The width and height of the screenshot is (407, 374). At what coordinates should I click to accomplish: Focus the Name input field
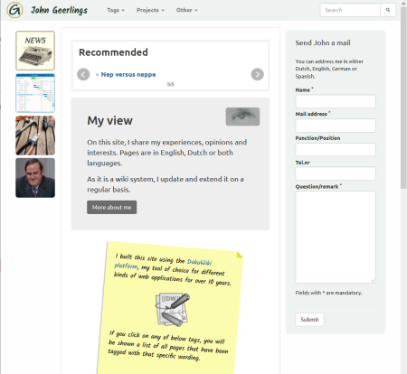[336, 101]
